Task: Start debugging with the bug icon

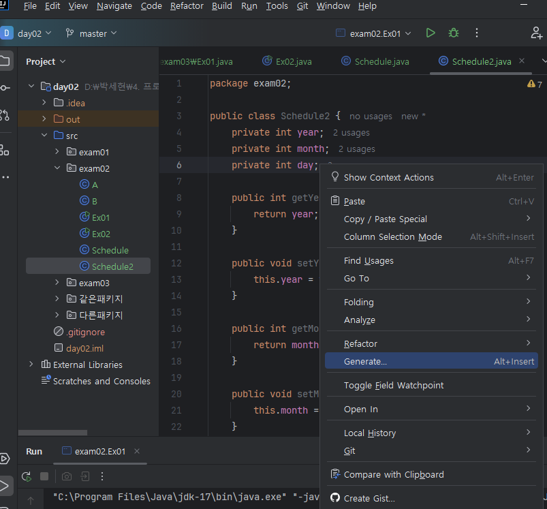Action: click(x=454, y=33)
